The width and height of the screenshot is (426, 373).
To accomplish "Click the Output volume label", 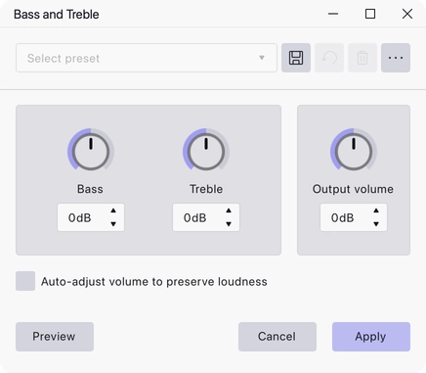I will (x=353, y=189).
